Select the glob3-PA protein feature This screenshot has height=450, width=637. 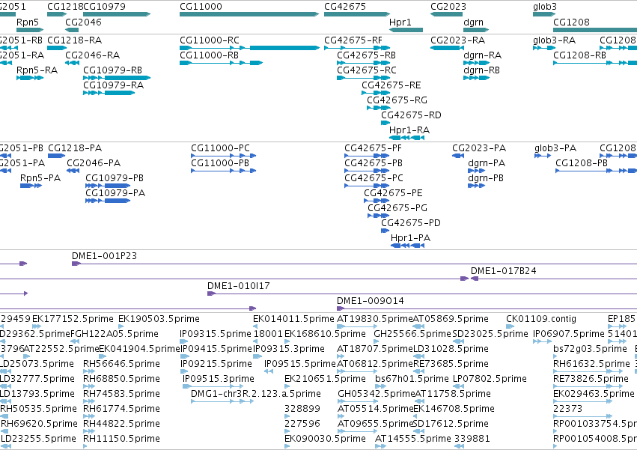pyautogui.click(x=543, y=156)
